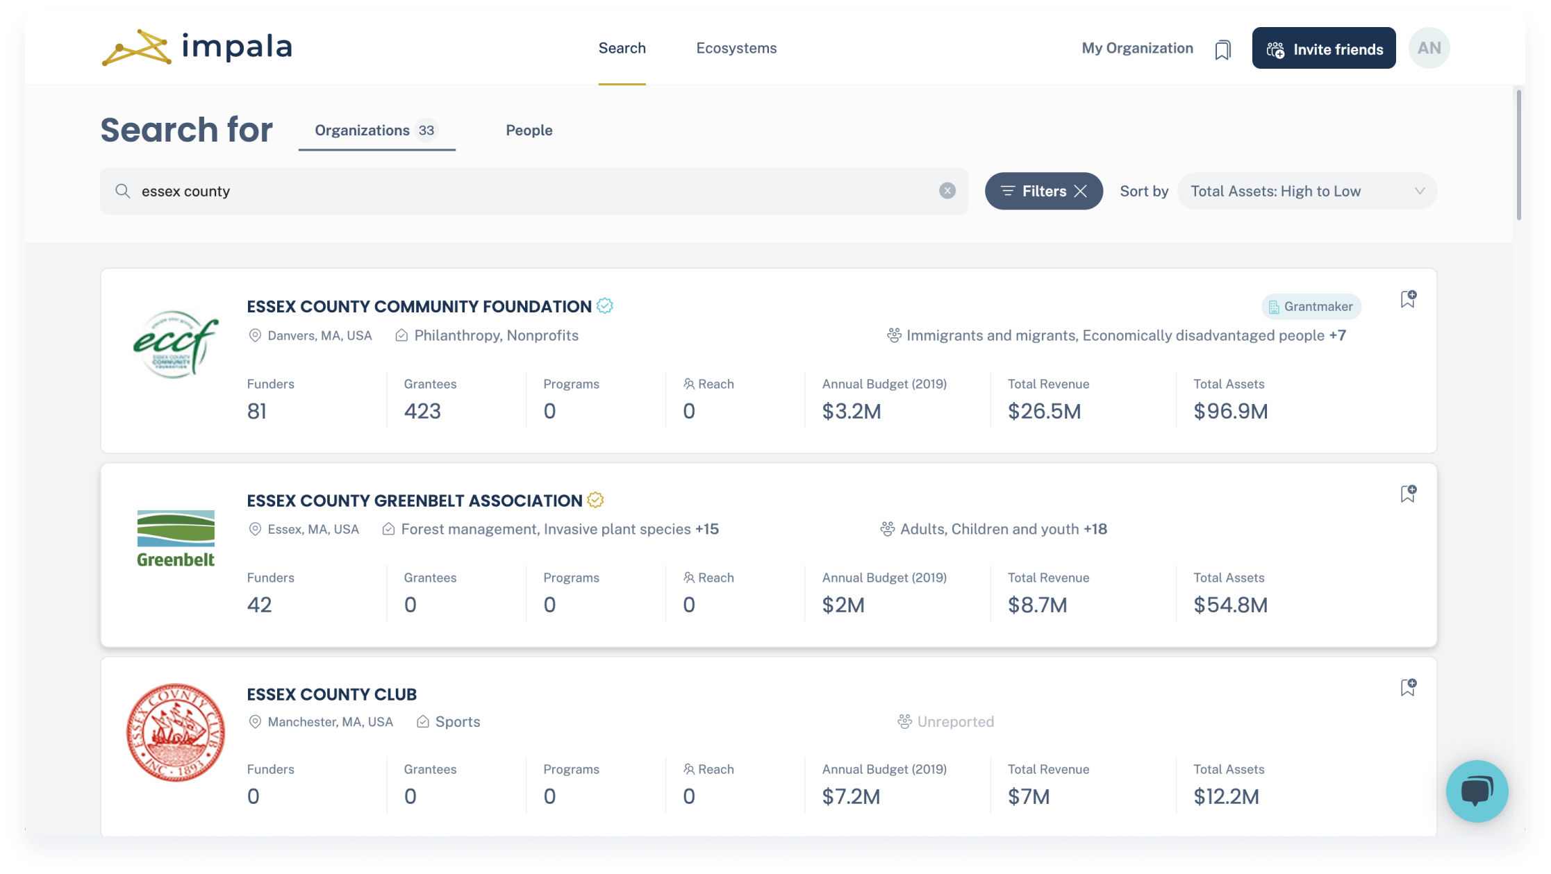
Task: Click Community Foundation Grantees value 423
Action: (x=422, y=411)
